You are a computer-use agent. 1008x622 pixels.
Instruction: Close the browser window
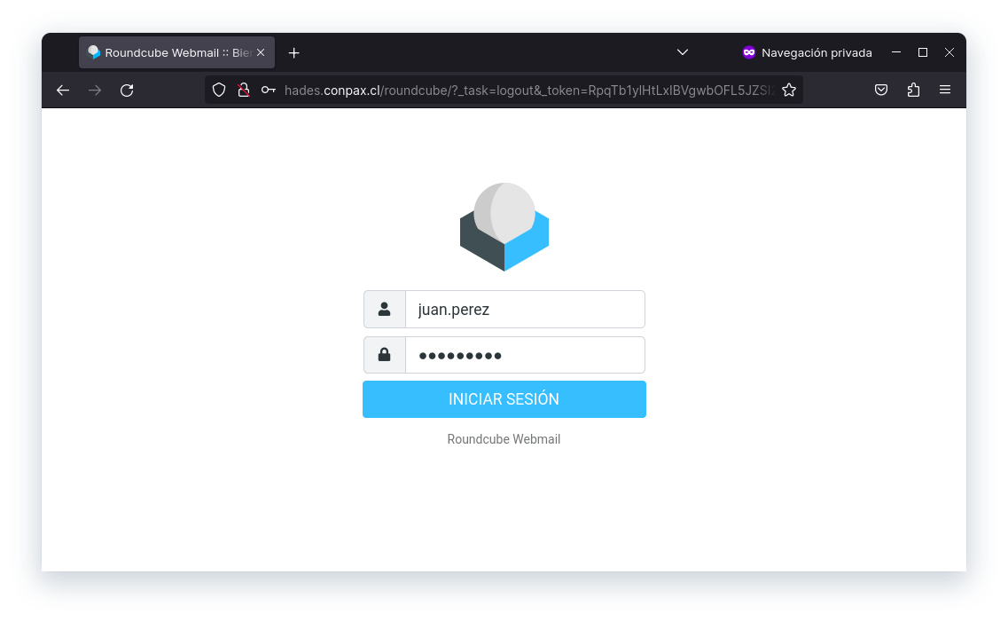coord(949,52)
